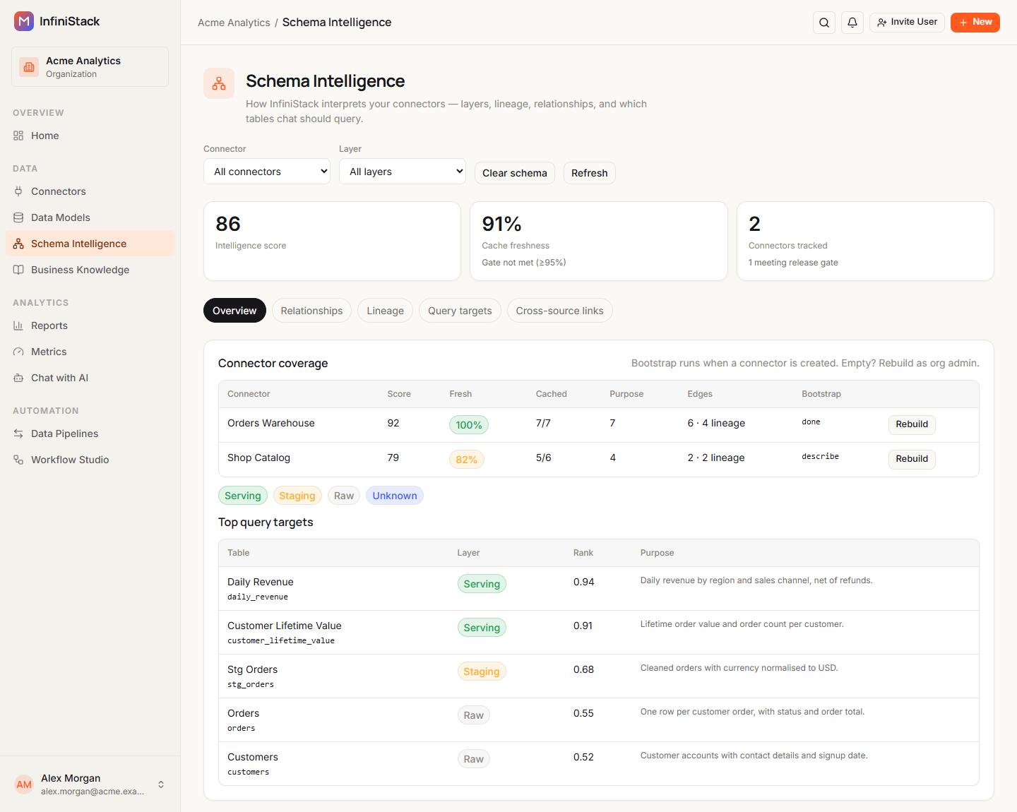Screen dimensions: 1017x812
Task: Click the Schema Intelligence sidebar icon
Action: coord(18,244)
